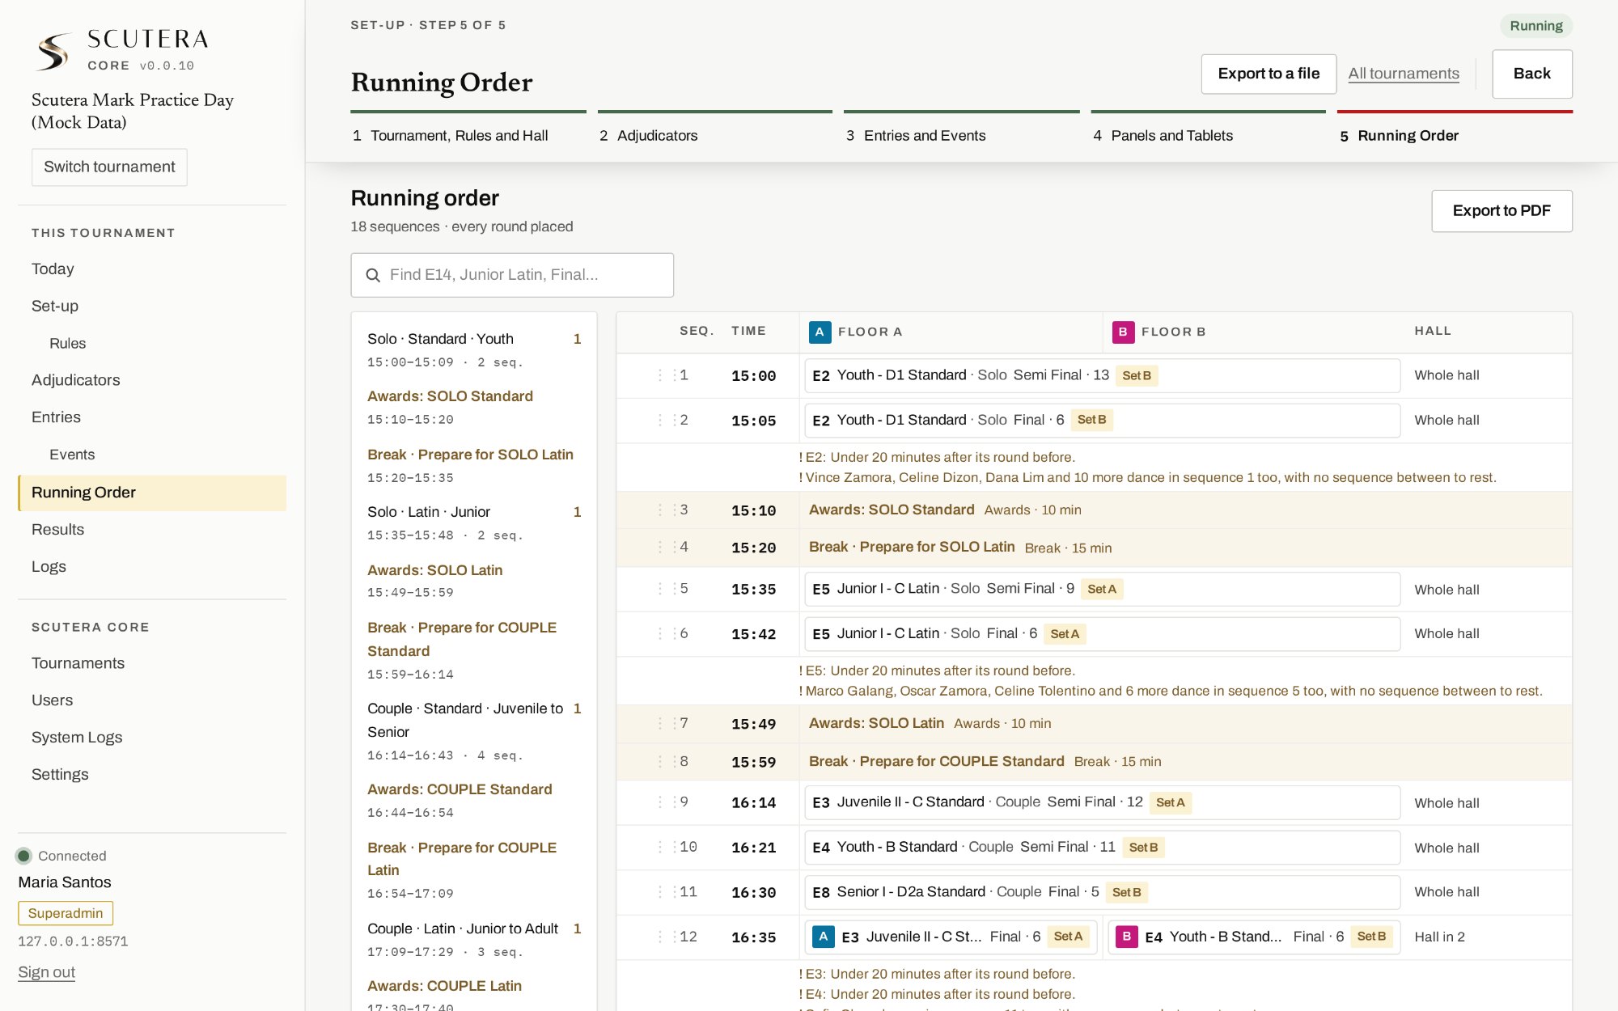Click the Export to a file button
This screenshot has height=1011, width=1618.
pos(1269,74)
